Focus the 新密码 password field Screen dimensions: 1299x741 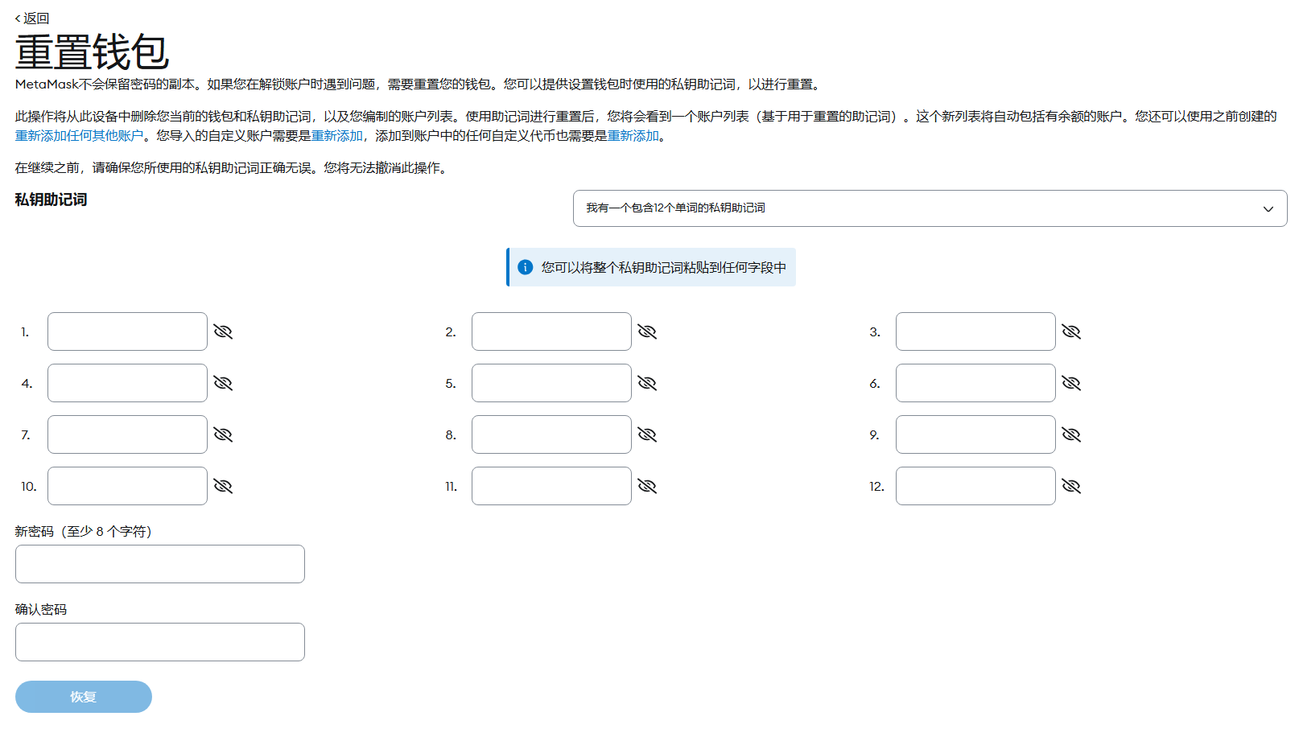click(x=160, y=564)
